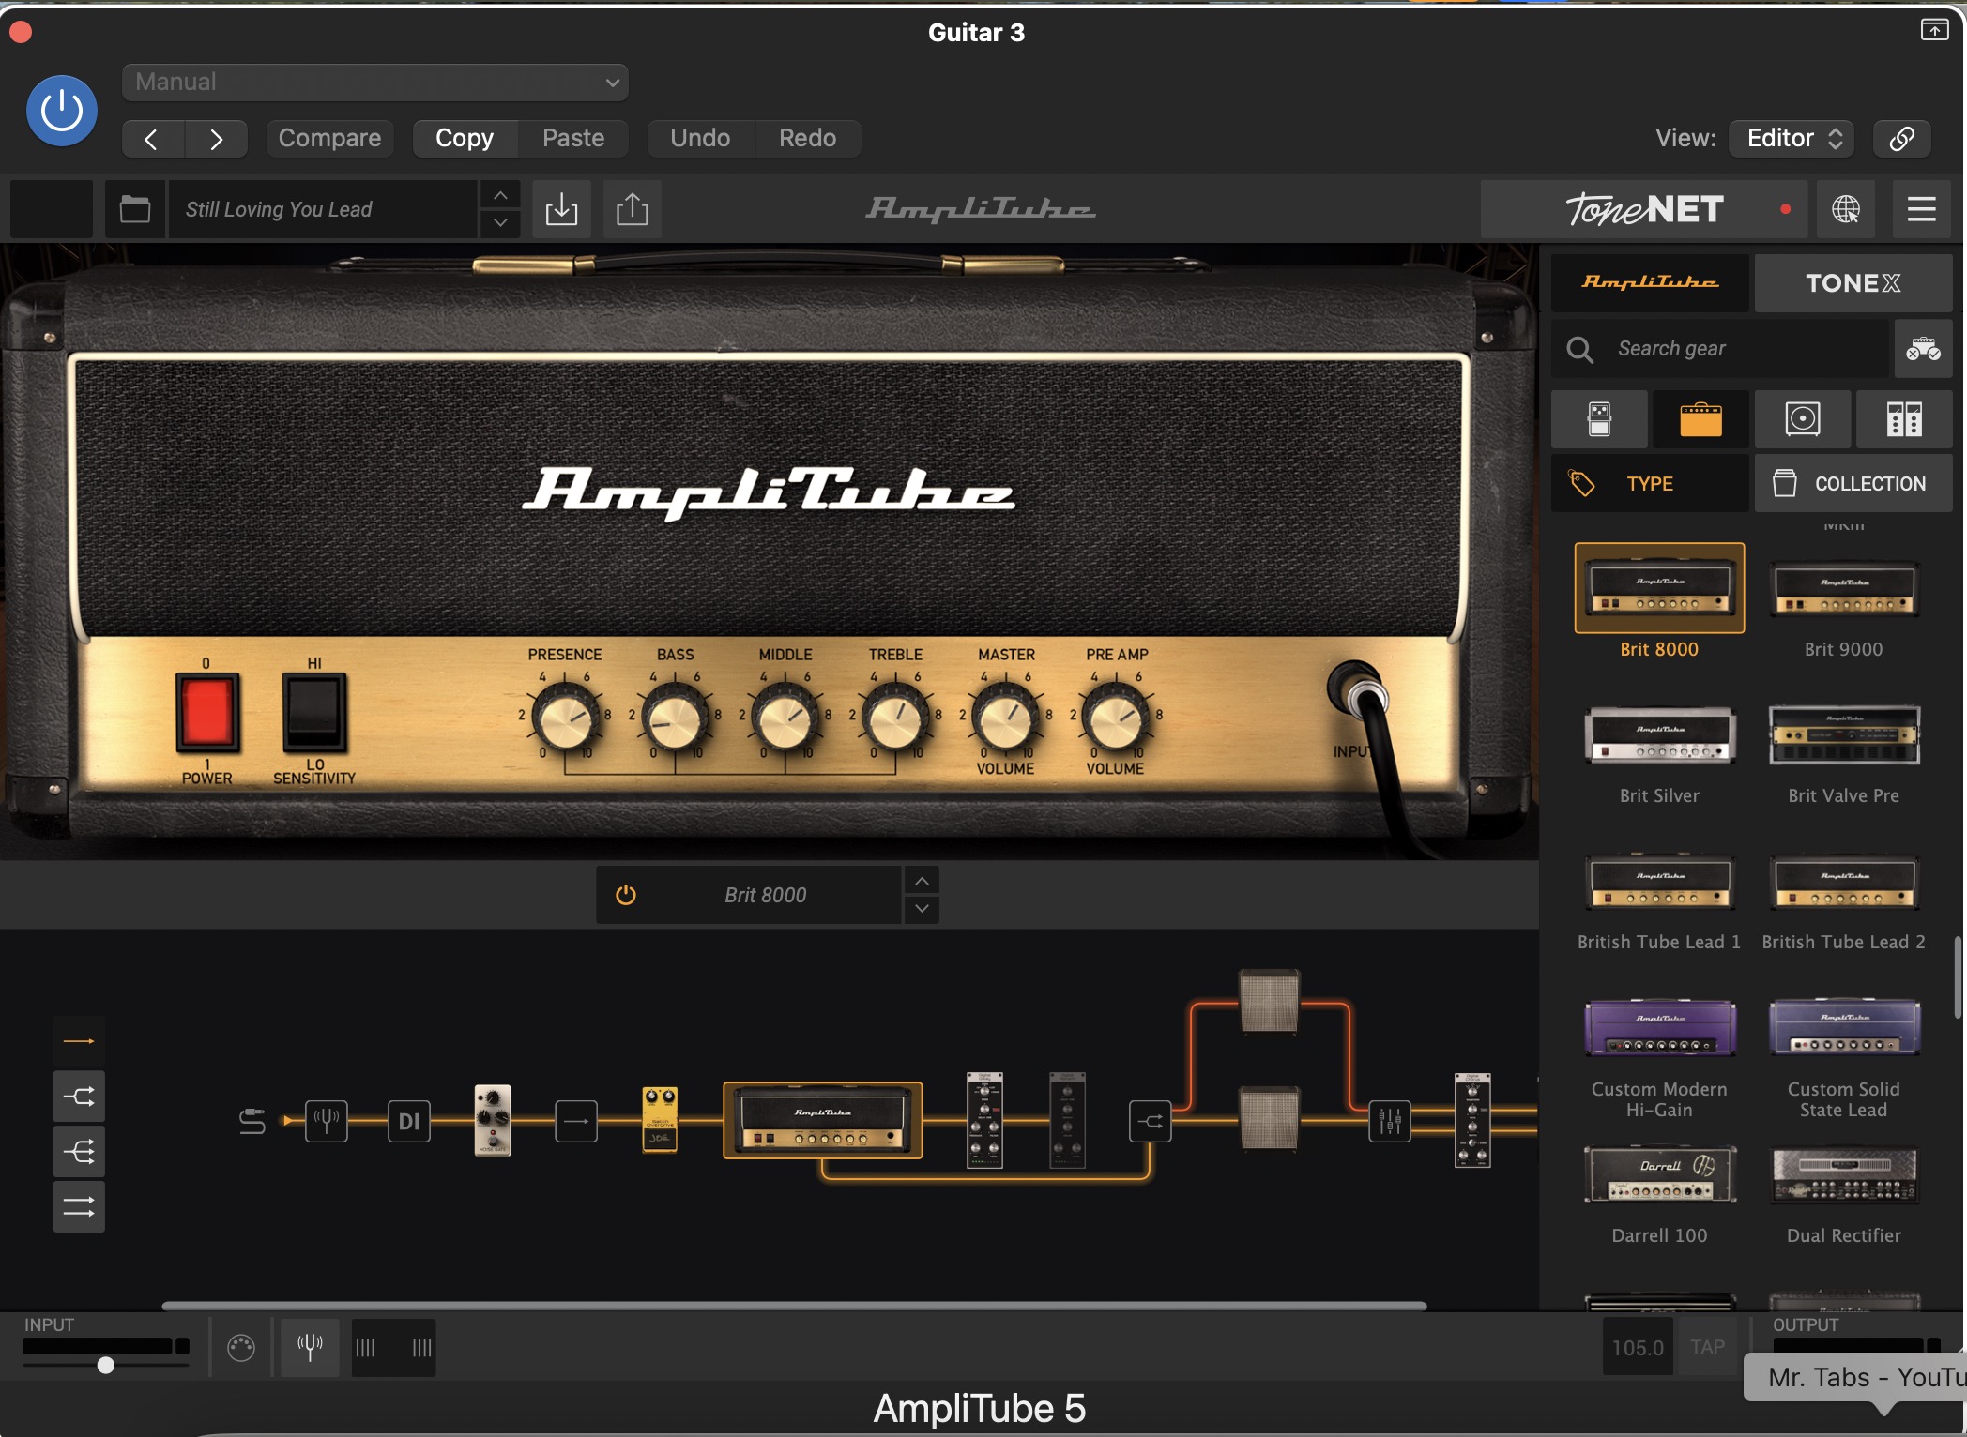Step to next preset using down chevron

[501, 223]
